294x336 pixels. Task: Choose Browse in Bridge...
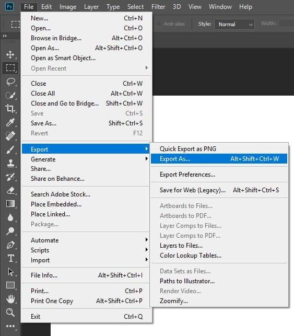point(87,38)
